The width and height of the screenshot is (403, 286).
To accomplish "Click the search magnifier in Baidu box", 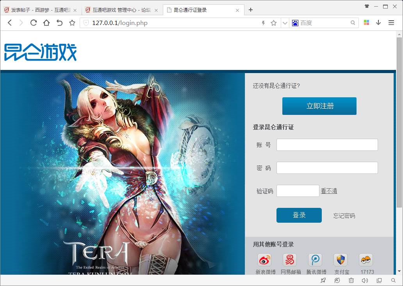I will pyautogui.click(x=353, y=23).
